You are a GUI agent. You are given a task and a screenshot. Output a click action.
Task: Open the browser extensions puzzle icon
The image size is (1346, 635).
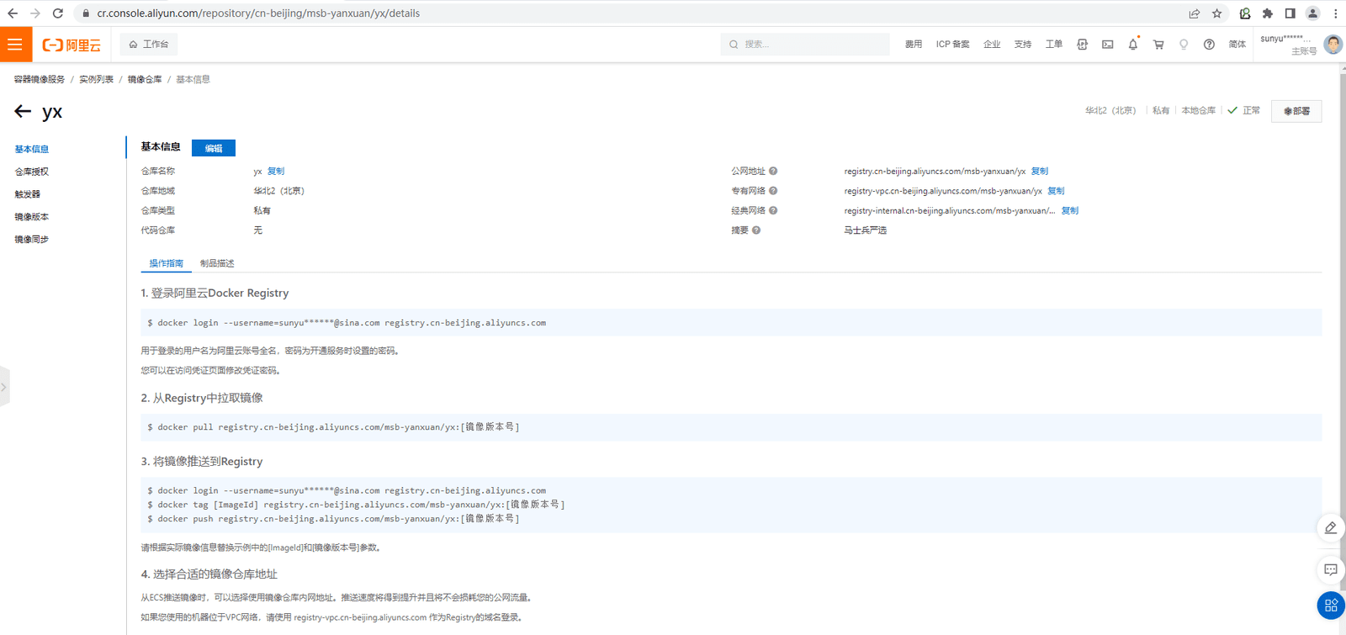[x=1268, y=13]
